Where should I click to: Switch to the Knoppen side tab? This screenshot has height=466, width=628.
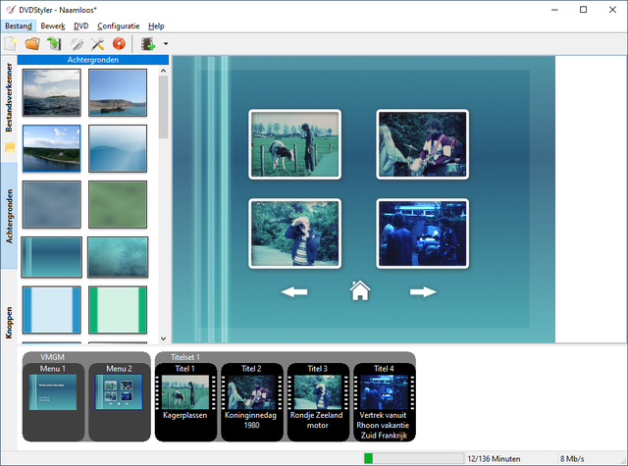pos(9,321)
